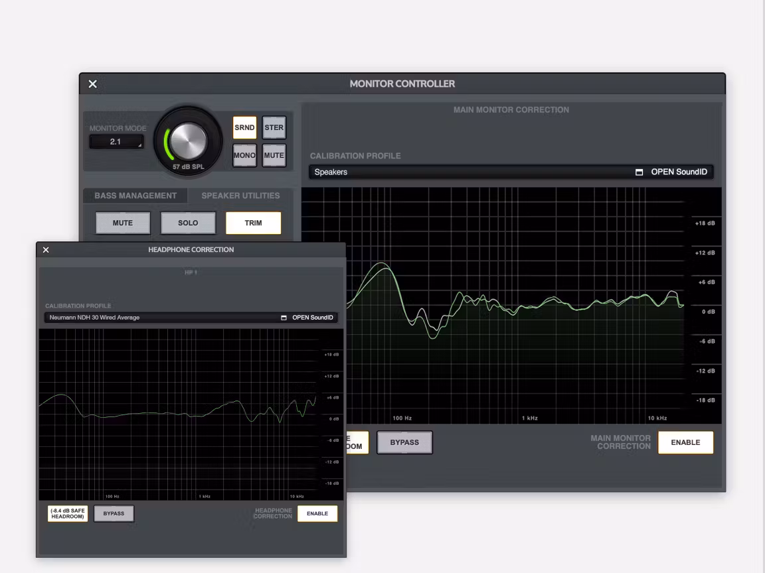The width and height of the screenshot is (765, 573).
Task: Click the -8.4 dB Safe Headroom button
Action: point(68,513)
